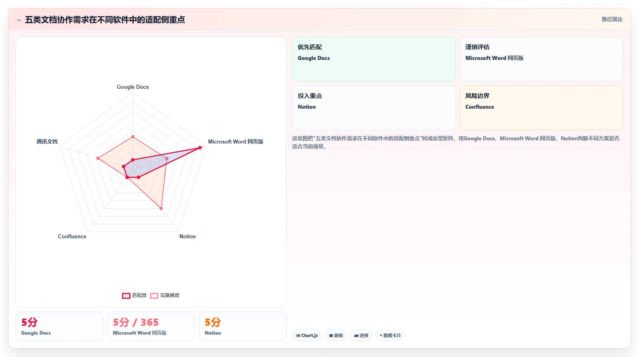Click the 实施难度 data point on Notion axis
639x357 pixels.
click(161, 208)
